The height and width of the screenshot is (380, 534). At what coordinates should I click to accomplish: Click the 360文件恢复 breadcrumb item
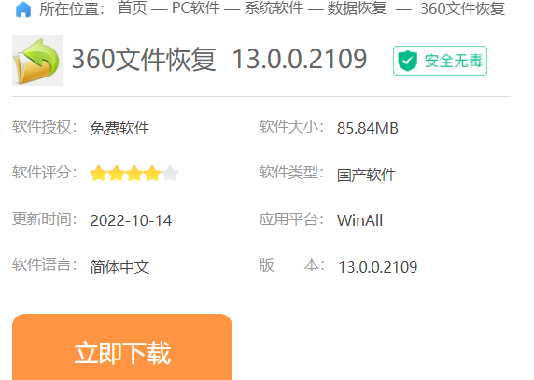tap(462, 8)
